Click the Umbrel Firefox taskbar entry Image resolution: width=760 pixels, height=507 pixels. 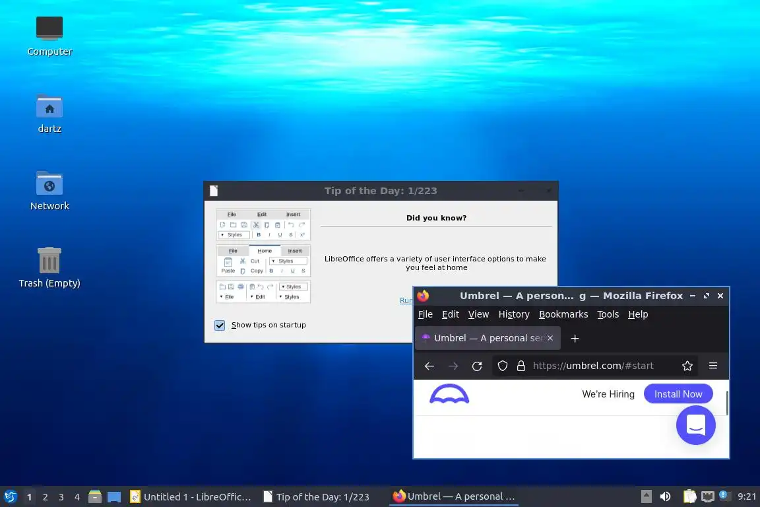coord(454,496)
